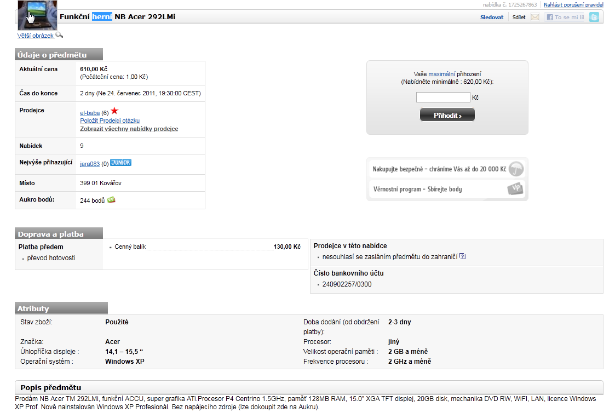Click the Použité condition value

pos(117,322)
